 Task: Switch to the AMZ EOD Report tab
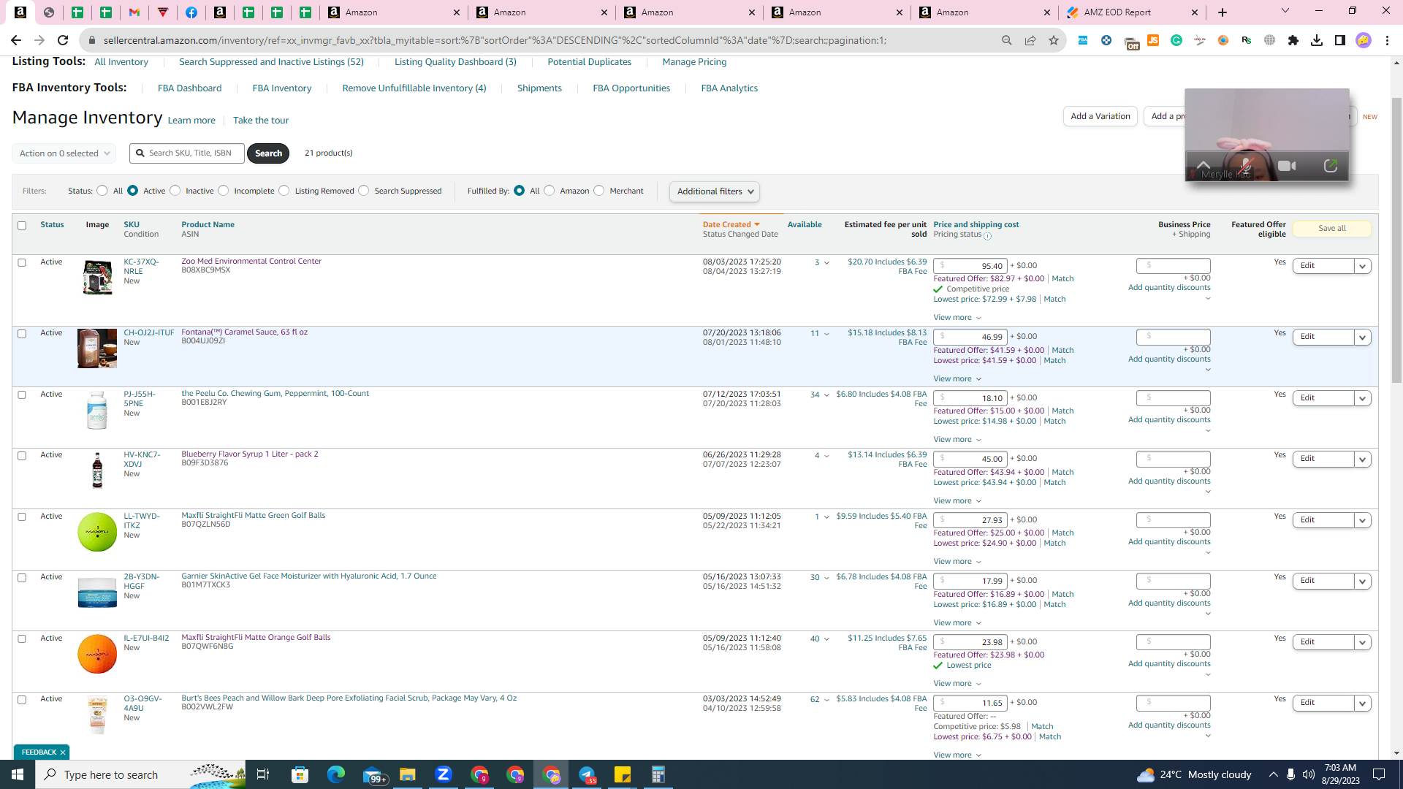tap(1118, 12)
